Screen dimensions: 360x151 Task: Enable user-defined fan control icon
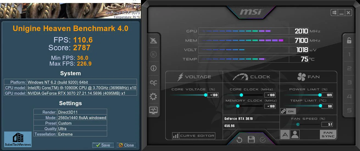pyautogui.click(x=295, y=135)
